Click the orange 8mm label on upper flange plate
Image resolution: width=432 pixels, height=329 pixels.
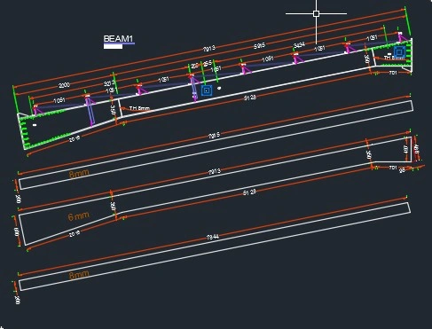tap(79, 174)
